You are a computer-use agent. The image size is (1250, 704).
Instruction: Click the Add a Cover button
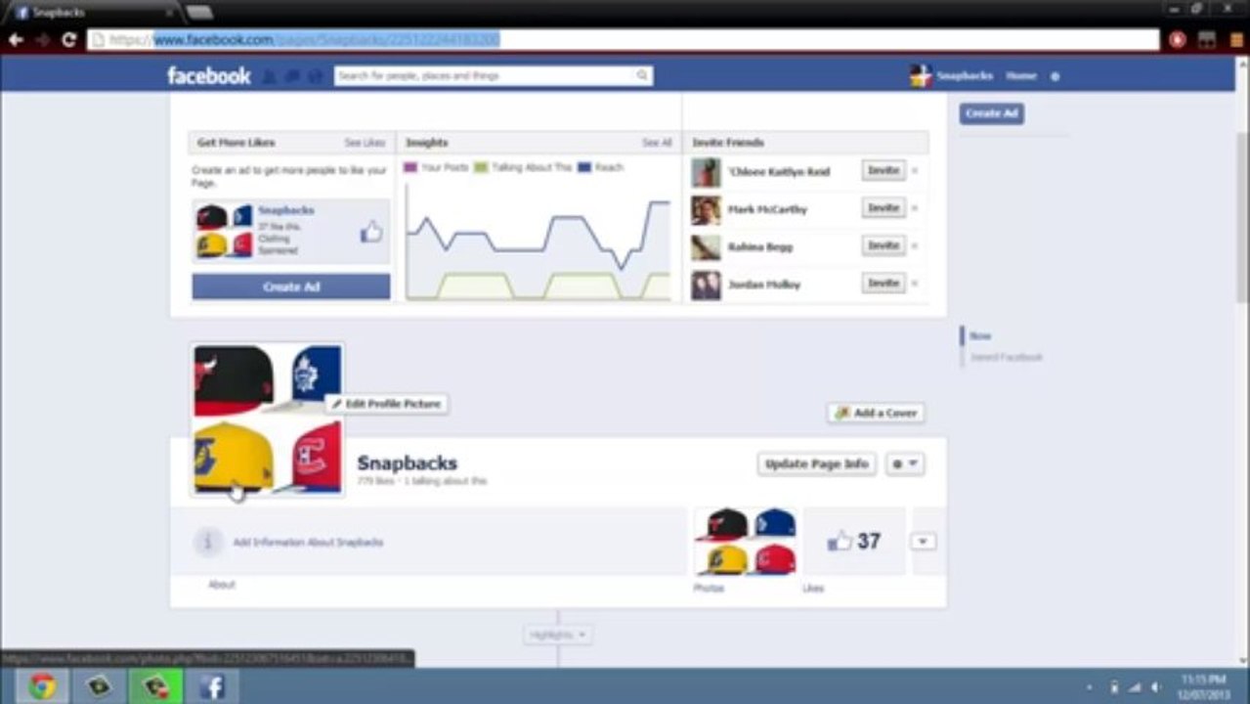tap(876, 413)
